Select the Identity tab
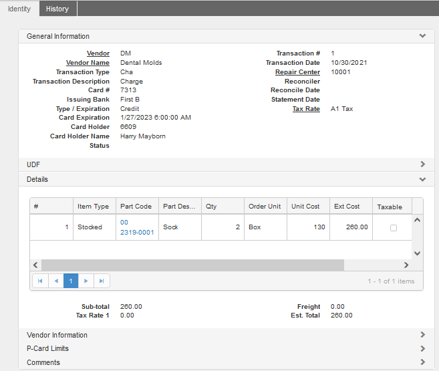Viewport: 439px width, 371px height. click(19, 9)
